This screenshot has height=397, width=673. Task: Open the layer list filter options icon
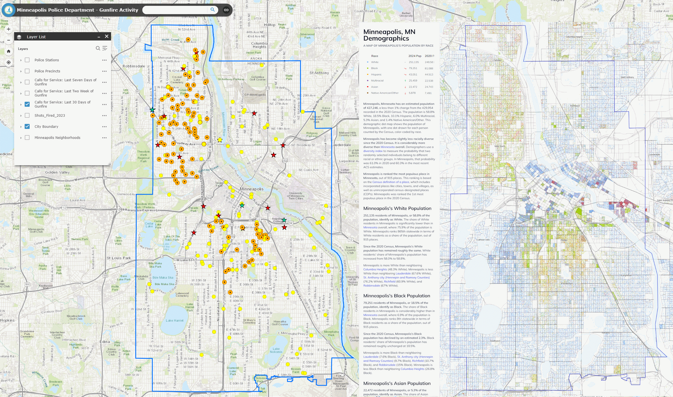[105, 48]
